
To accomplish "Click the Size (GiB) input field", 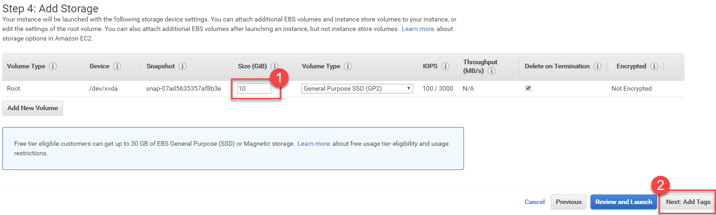I will point(254,89).
